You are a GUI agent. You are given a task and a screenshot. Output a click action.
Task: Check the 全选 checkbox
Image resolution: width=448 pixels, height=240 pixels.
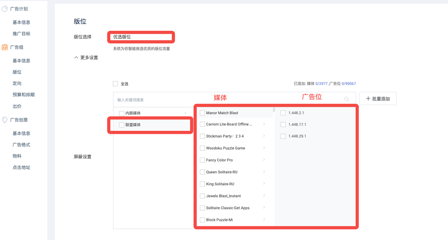[115, 84]
